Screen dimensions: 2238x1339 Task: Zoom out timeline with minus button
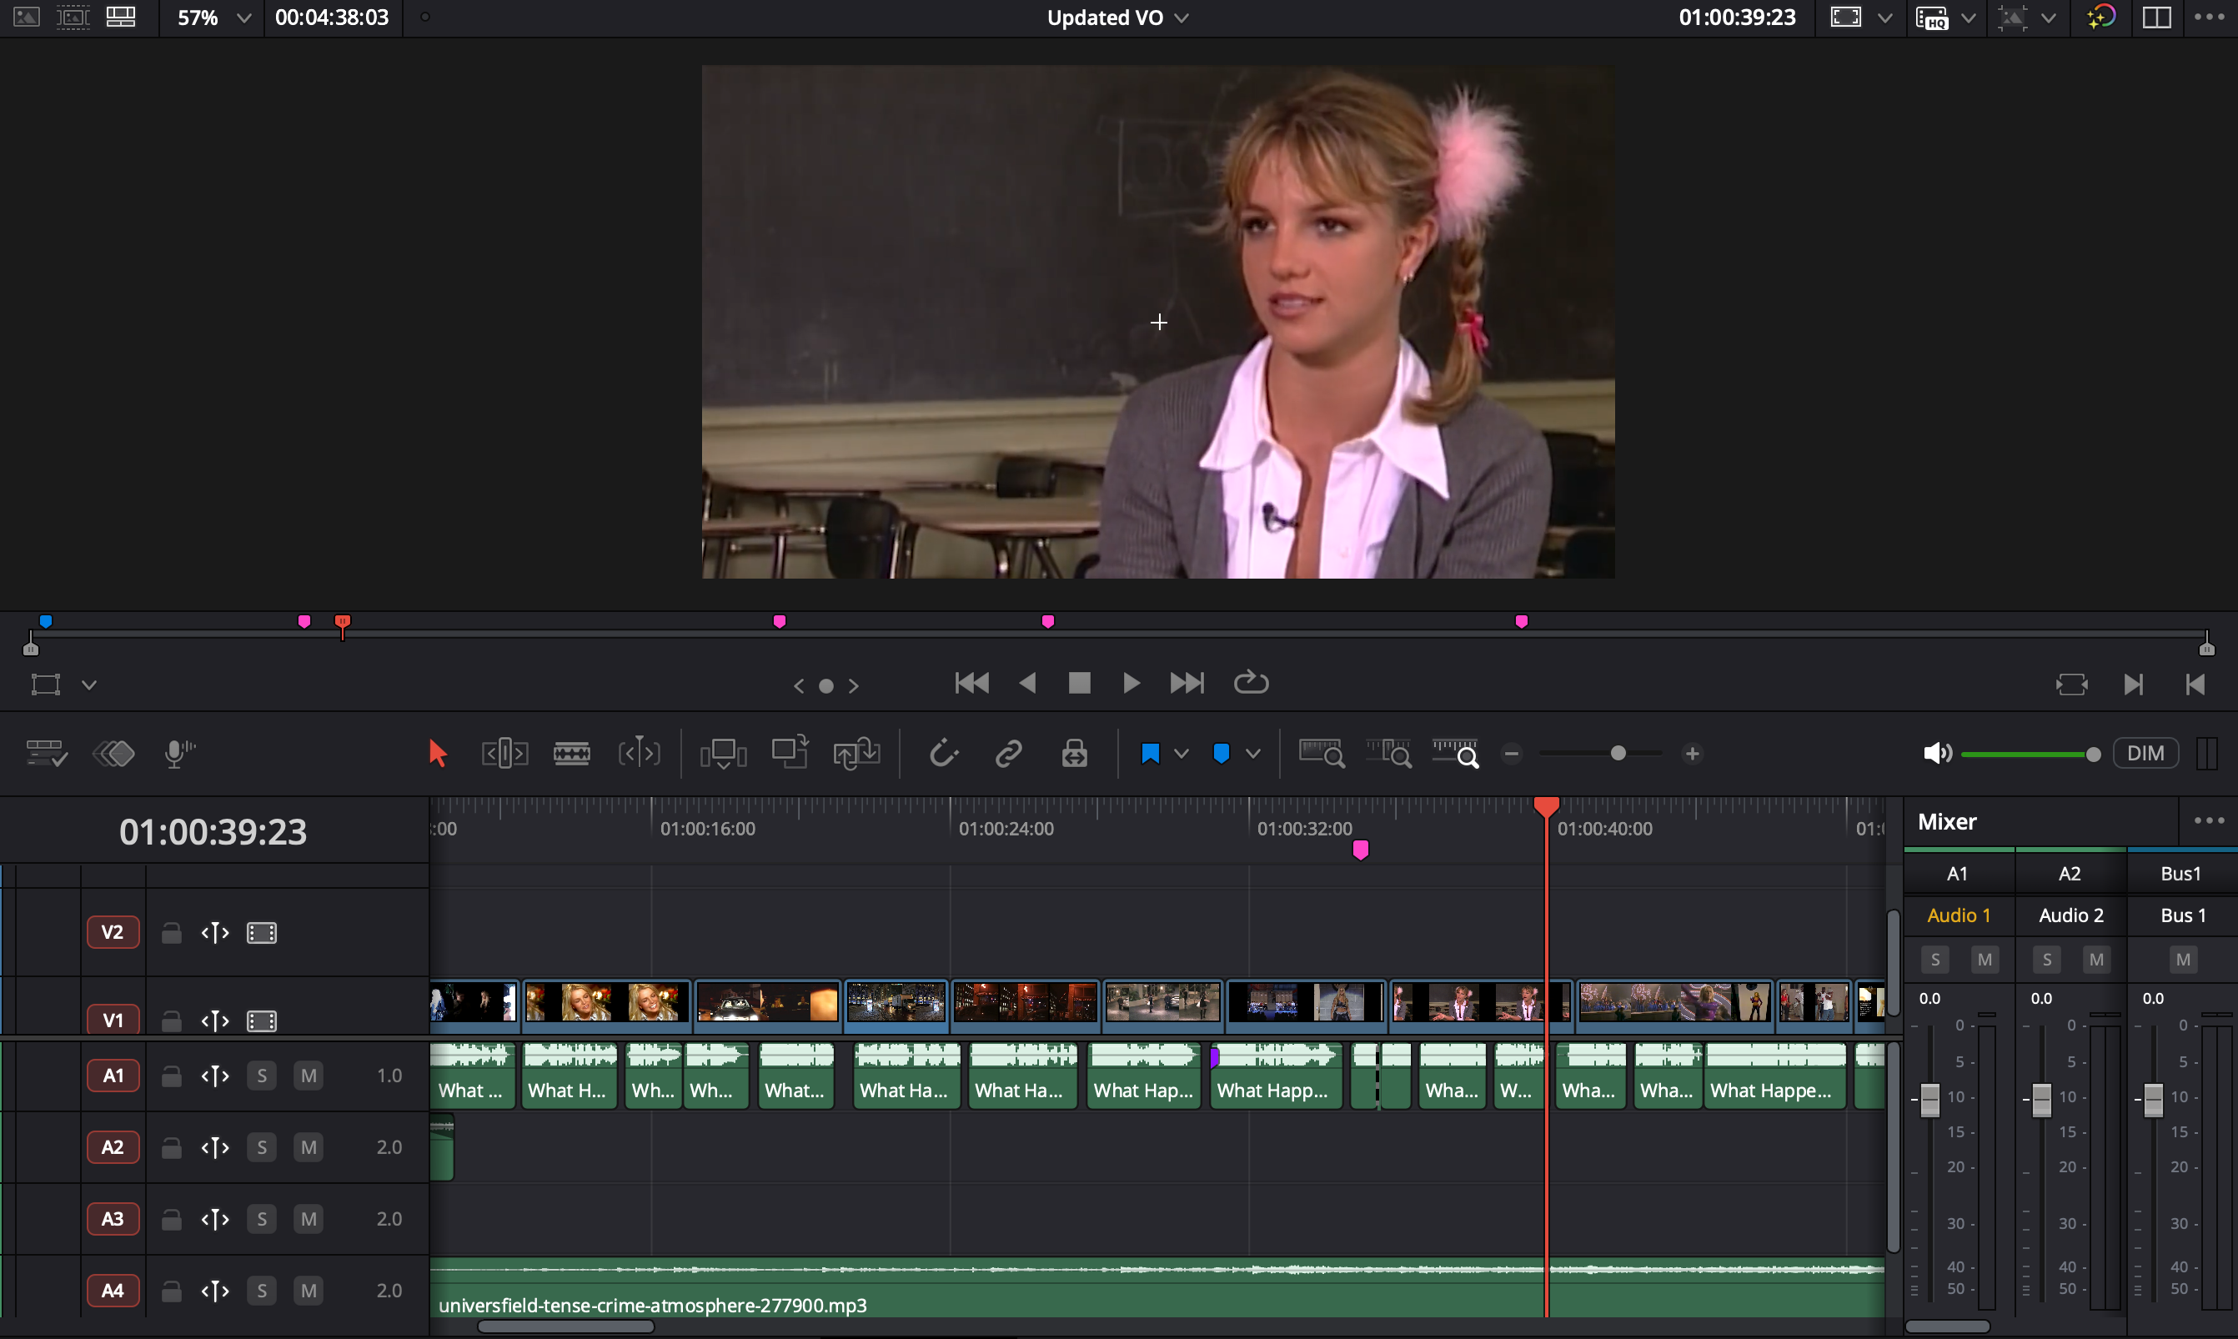coord(1512,754)
